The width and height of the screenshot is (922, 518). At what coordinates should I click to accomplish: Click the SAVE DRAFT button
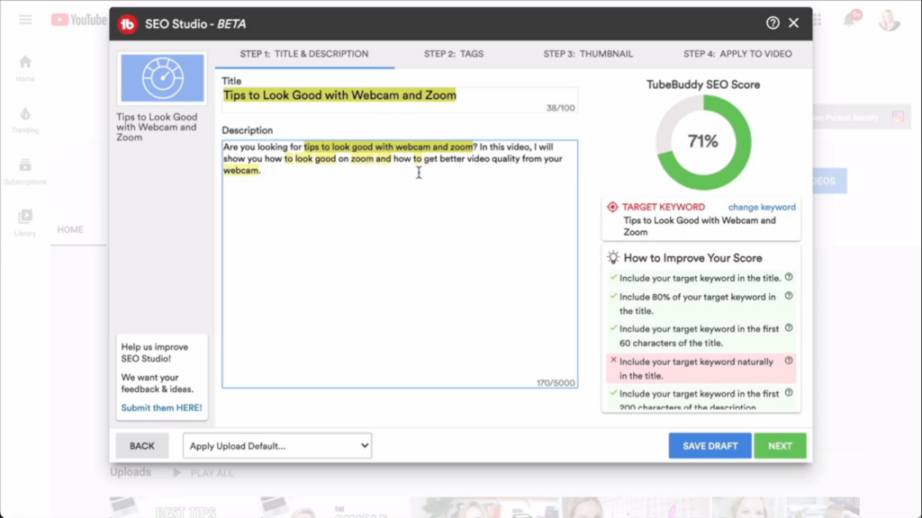[710, 446]
